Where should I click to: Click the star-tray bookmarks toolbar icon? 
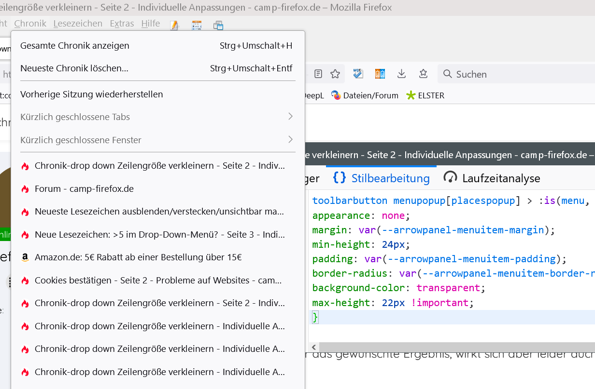tap(424, 74)
